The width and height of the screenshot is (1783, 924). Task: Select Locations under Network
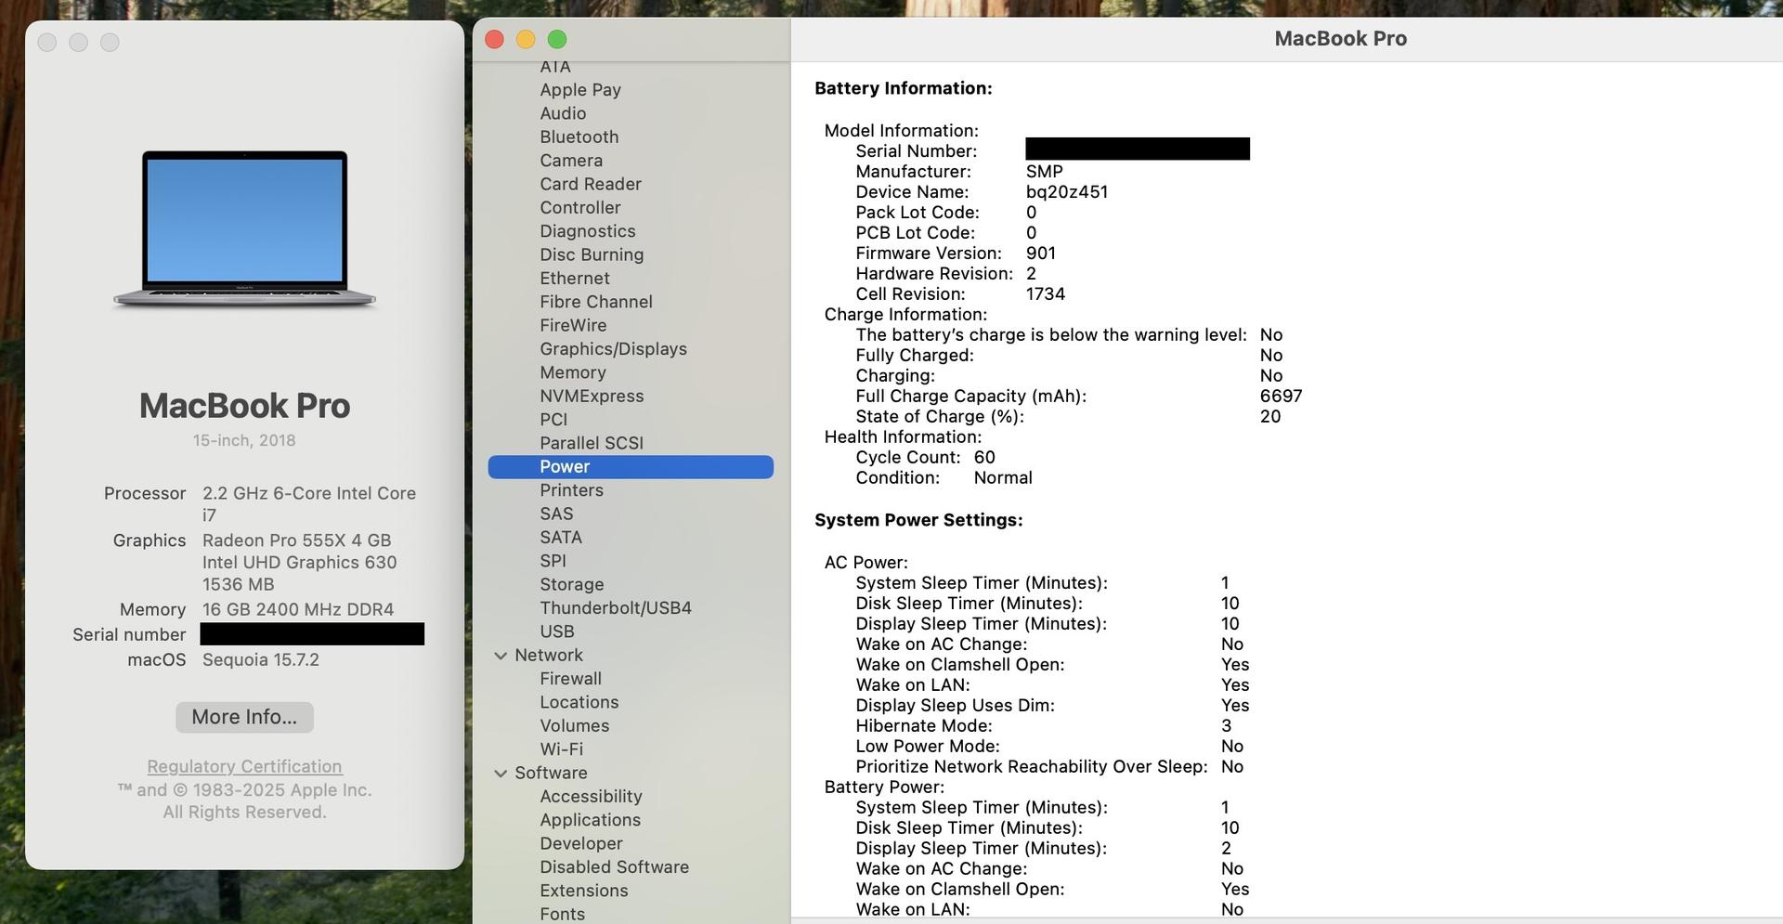pyautogui.click(x=579, y=702)
